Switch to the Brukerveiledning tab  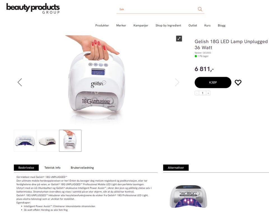82,168
